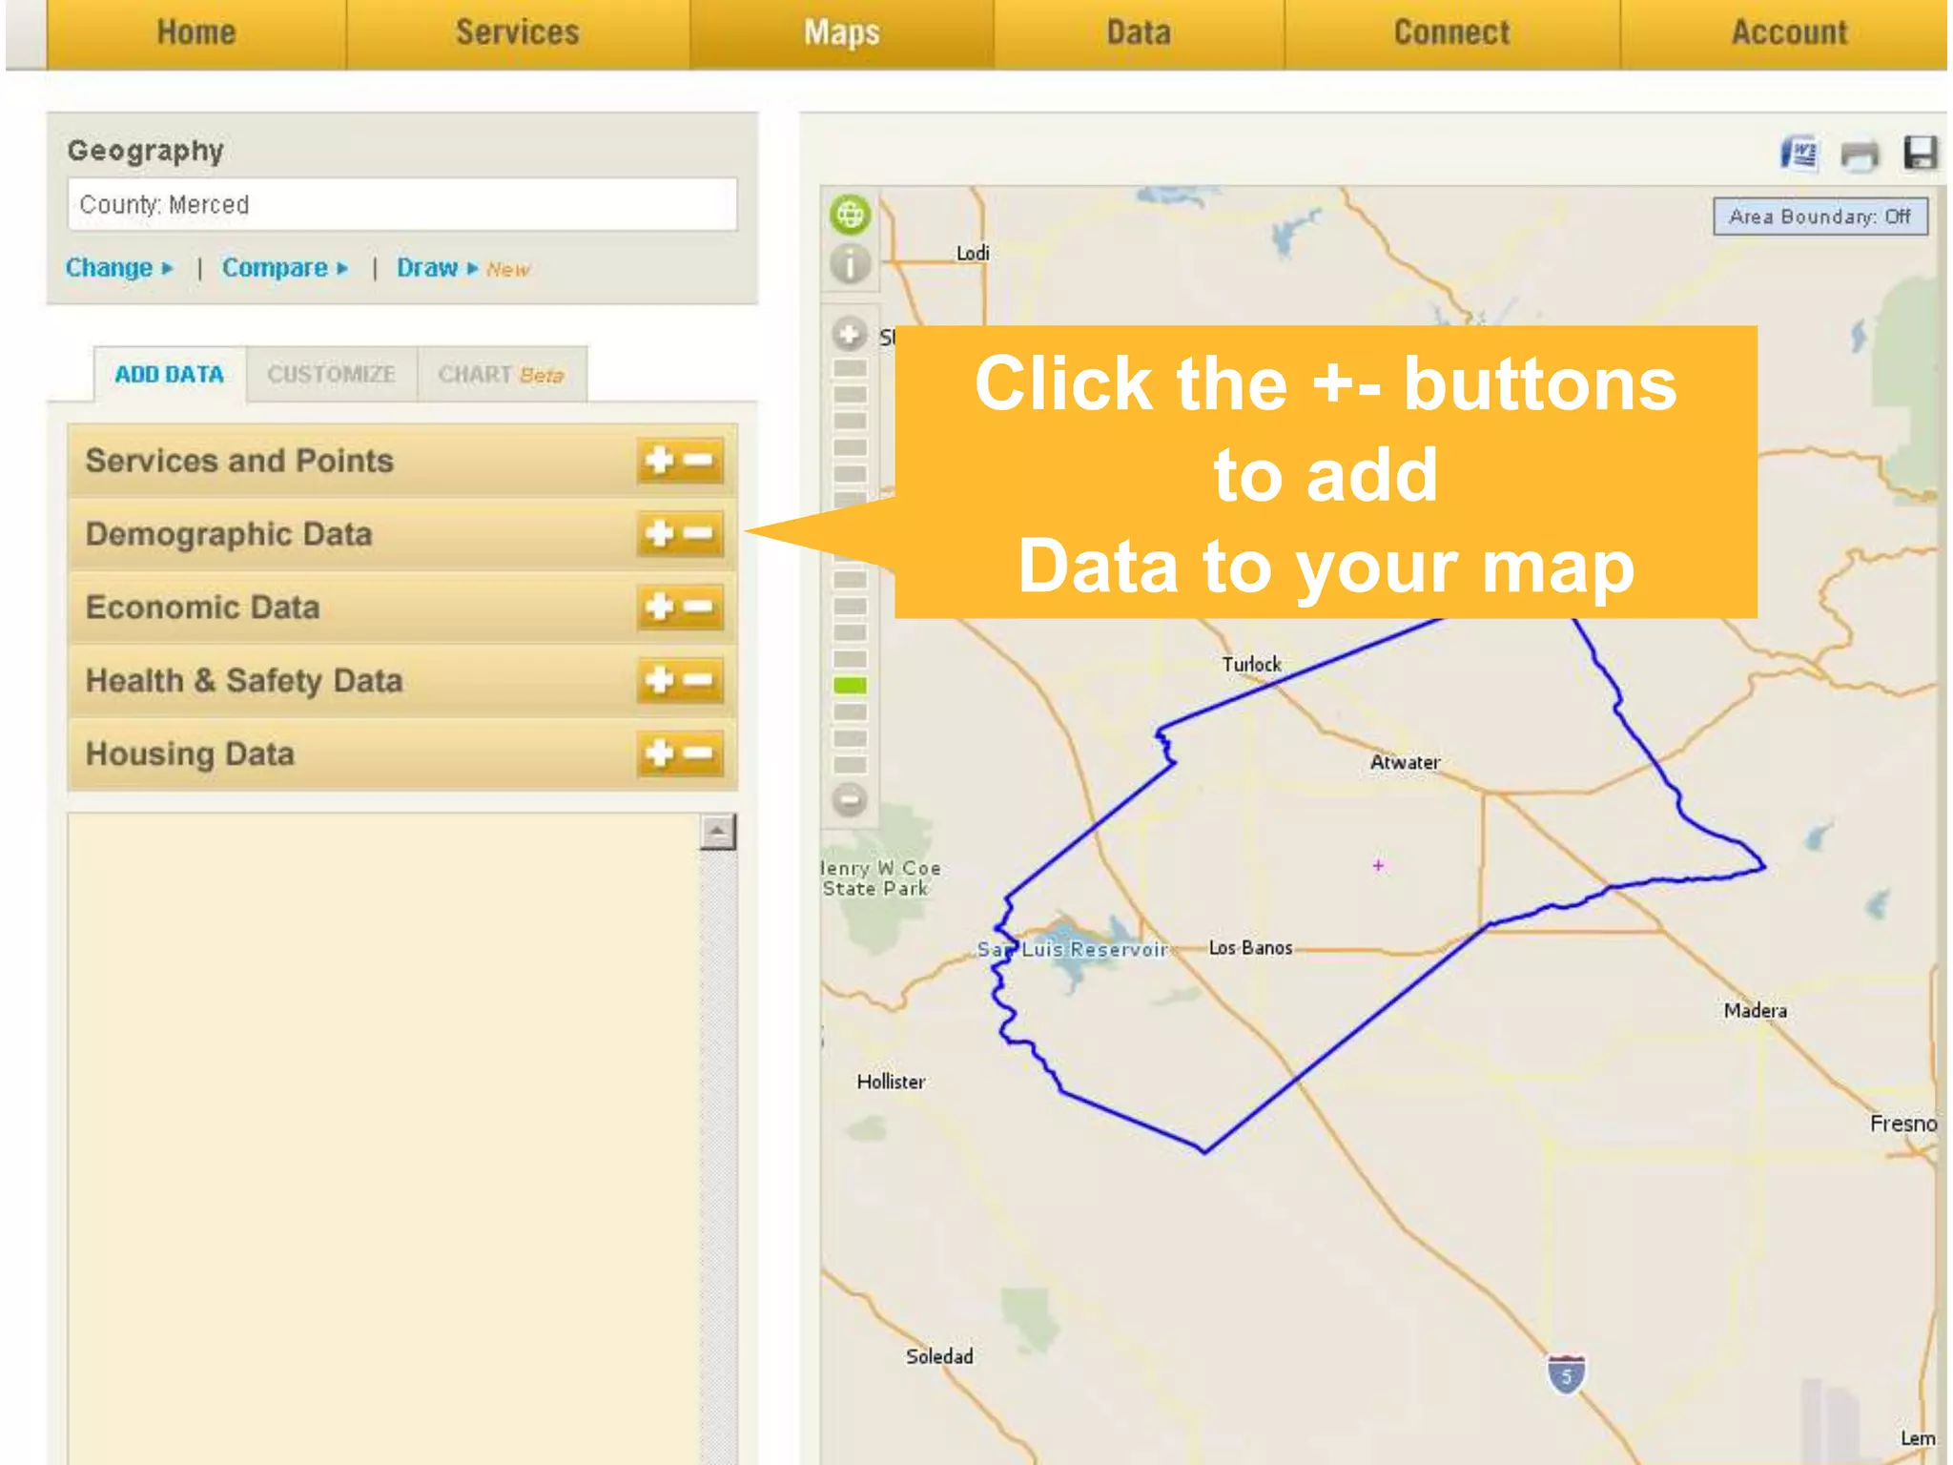Click the Geography field showing County: Merced
Screen dimensions: 1953x1465
pyautogui.click(x=401, y=204)
